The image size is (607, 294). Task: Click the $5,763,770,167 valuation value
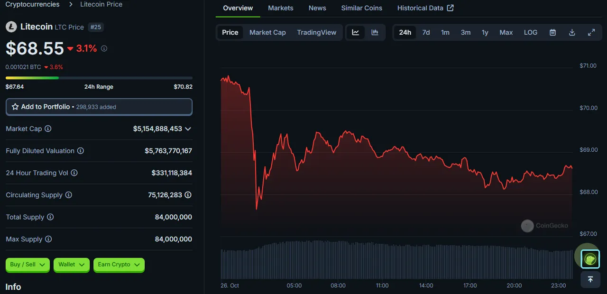point(168,151)
